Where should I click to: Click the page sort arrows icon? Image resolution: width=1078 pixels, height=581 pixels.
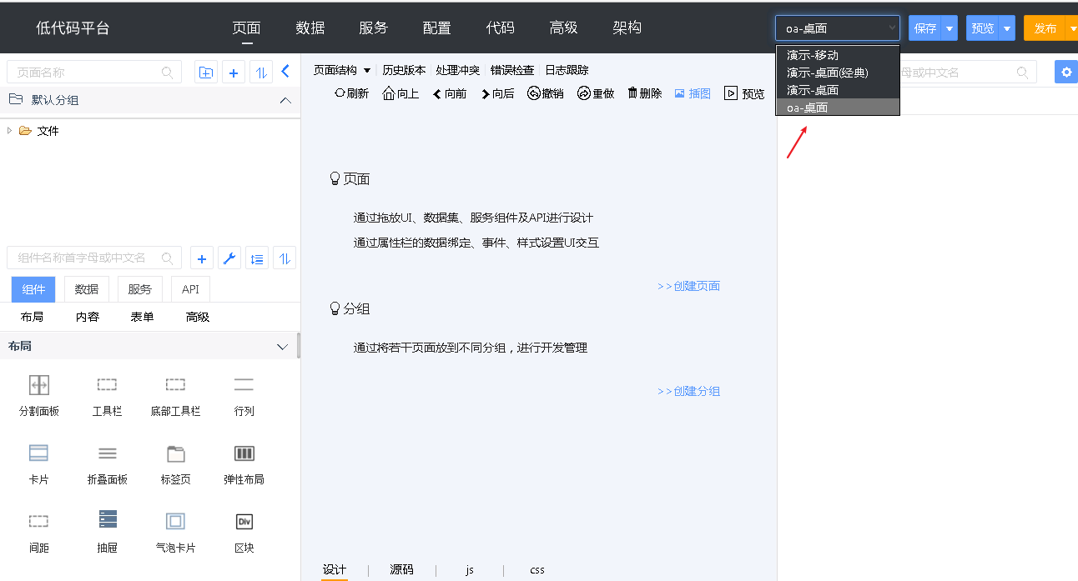pyautogui.click(x=261, y=73)
